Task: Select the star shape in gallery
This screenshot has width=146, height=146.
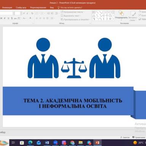Action: click(x=110, y=19)
